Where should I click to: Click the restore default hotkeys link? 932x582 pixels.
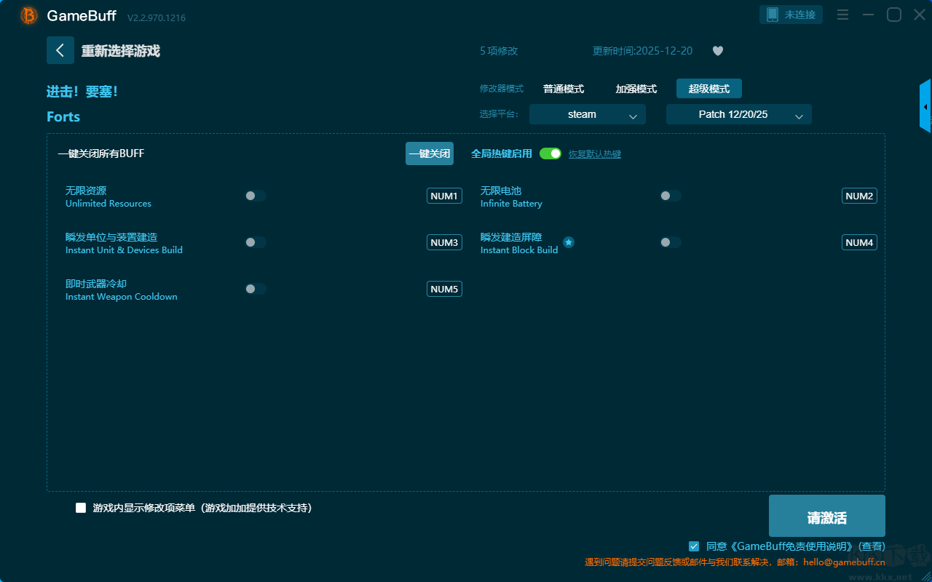click(594, 154)
